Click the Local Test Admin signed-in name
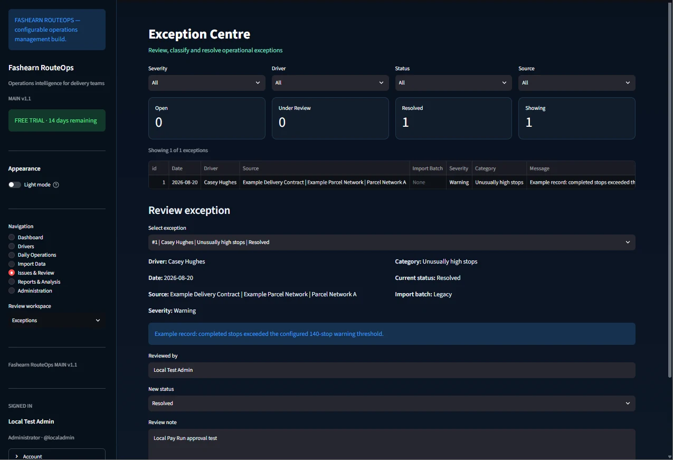The width and height of the screenshot is (673, 460). 31,421
